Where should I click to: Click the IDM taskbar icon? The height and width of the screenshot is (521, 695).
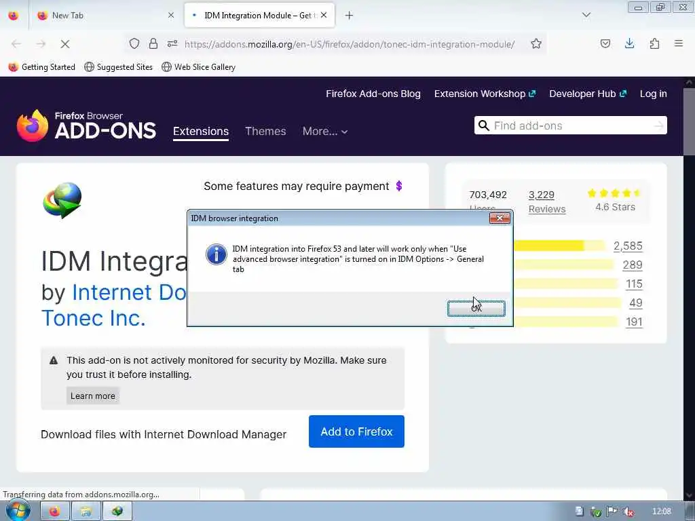pos(117,512)
